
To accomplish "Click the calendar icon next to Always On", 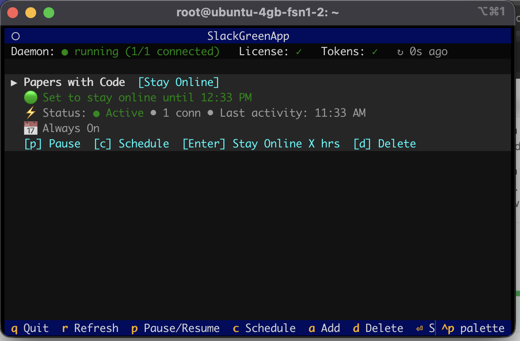I will (30, 128).
